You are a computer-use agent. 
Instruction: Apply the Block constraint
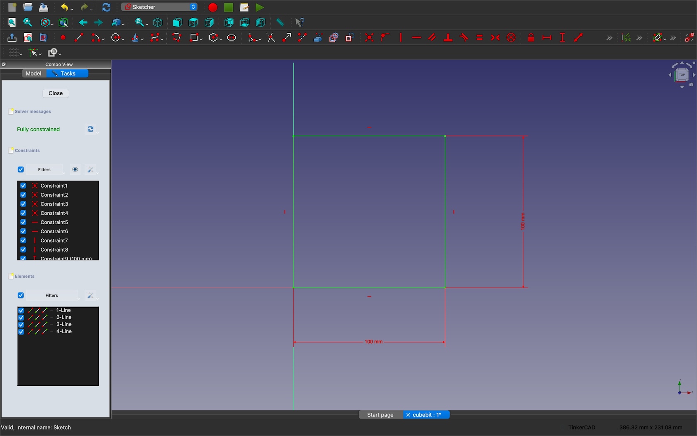(x=511, y=38)
